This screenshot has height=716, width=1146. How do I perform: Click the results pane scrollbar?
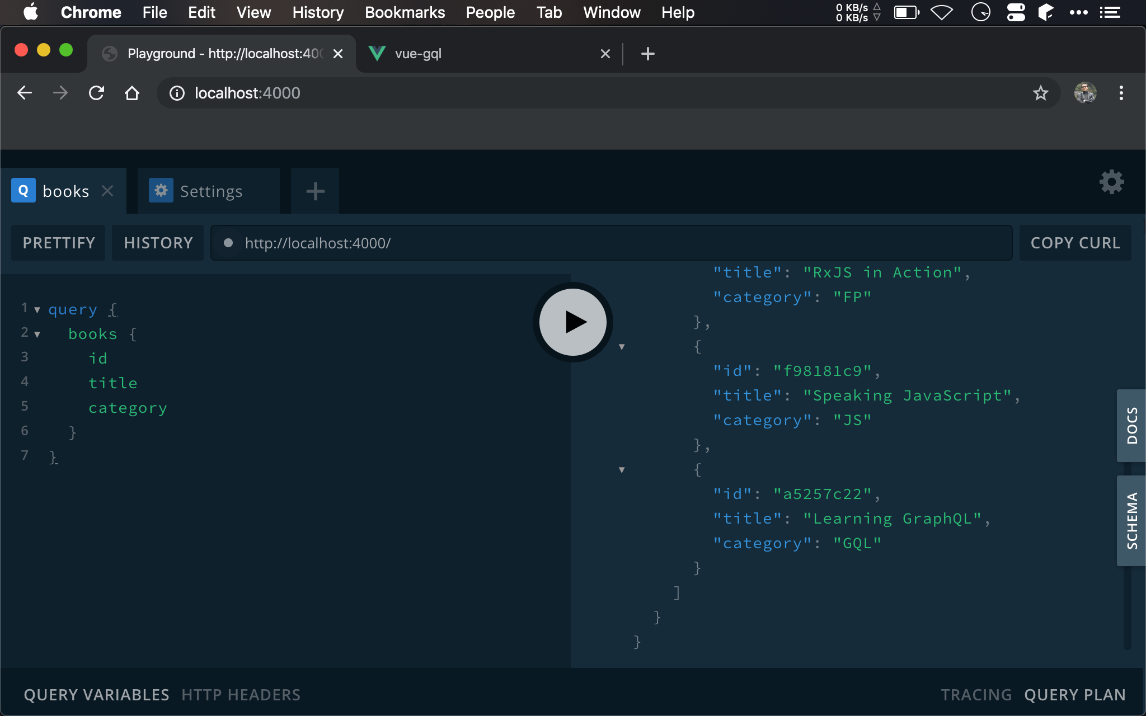[1128, 607]
